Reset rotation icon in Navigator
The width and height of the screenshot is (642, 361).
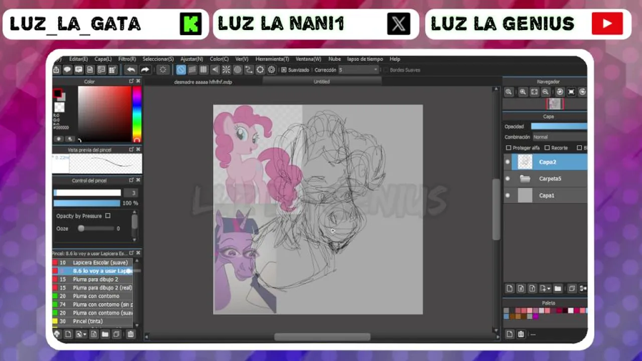point(571,92)
